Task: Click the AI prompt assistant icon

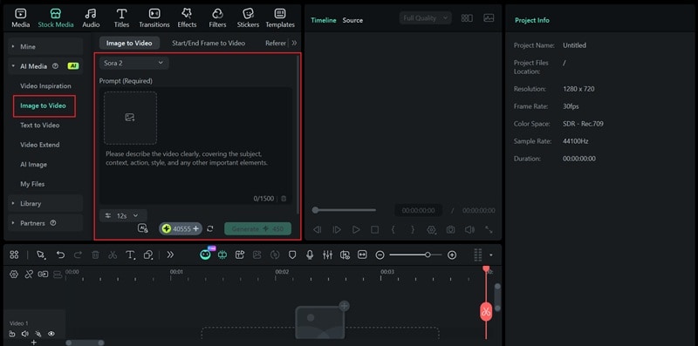Action: [142, 228]
